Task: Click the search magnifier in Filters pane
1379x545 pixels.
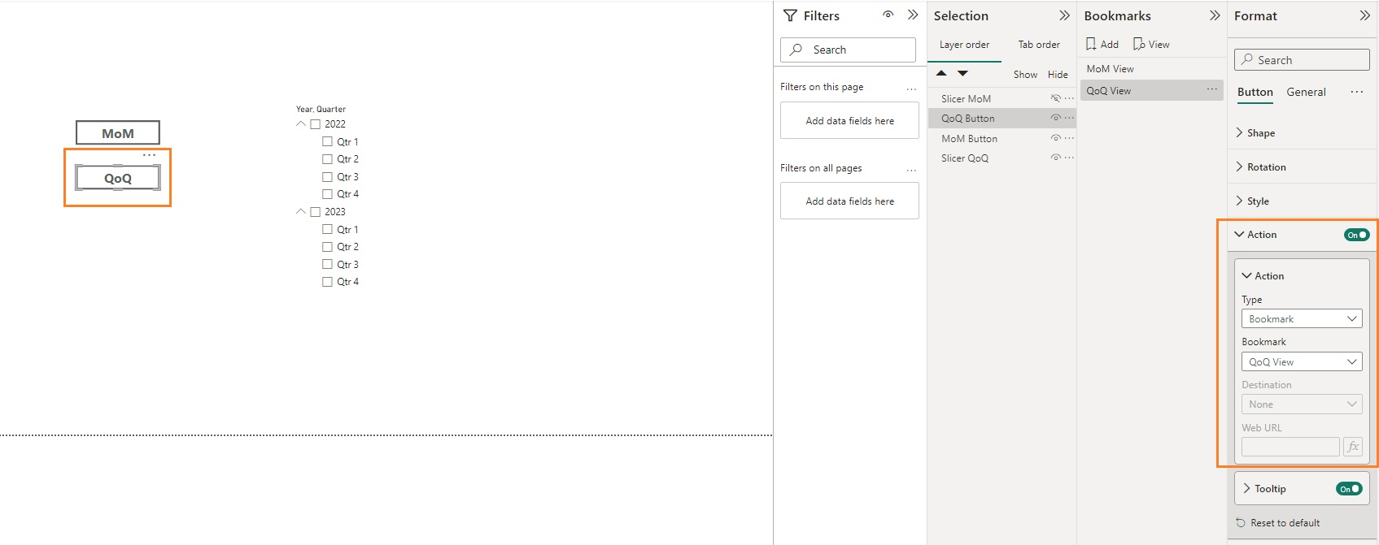Action: coord(796,50)
